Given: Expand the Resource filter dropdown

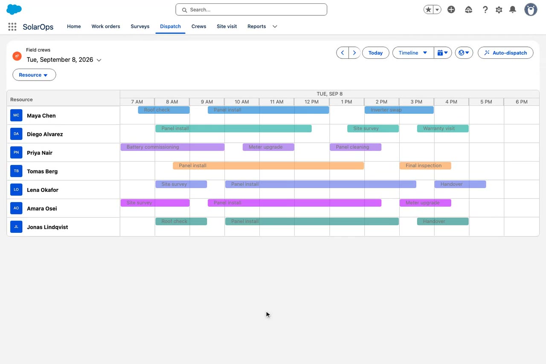Looking at the screenshot, I should [34, 75].
